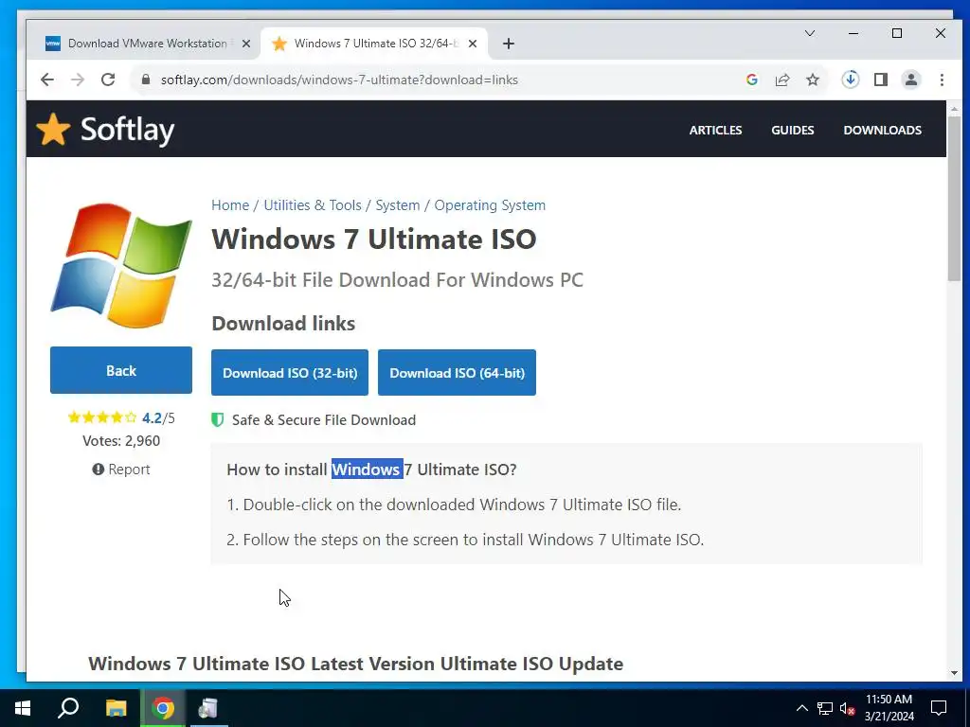Click Safe & Secure File Download text
The width and height of the screenshot is (970, 727).
pyautogui.click(x=324, y=420)
